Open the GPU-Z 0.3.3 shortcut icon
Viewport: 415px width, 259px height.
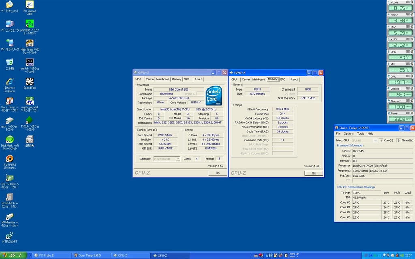10,178
